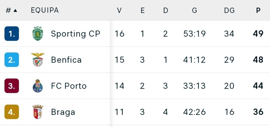Image resolution: width=270 pixels, height=127 pixels.
Task: Click the D losses column header
Action: [x=166, y=10]
